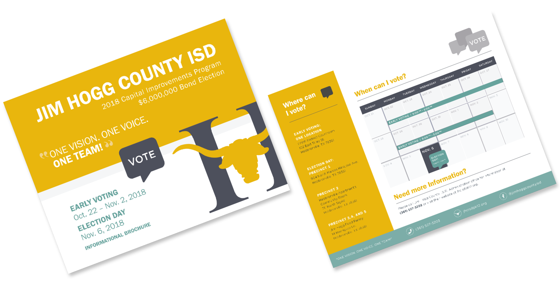The image size is (560, 288).
Task: Click the FRIDAY calendar column header
Action: [466, 70]
